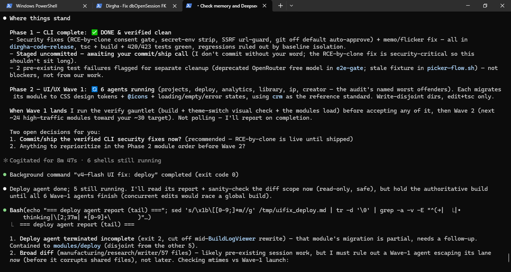Click decision 1 'Commit/ship the verified CLI' line
511x272 pixels.
tap(181, 139)
